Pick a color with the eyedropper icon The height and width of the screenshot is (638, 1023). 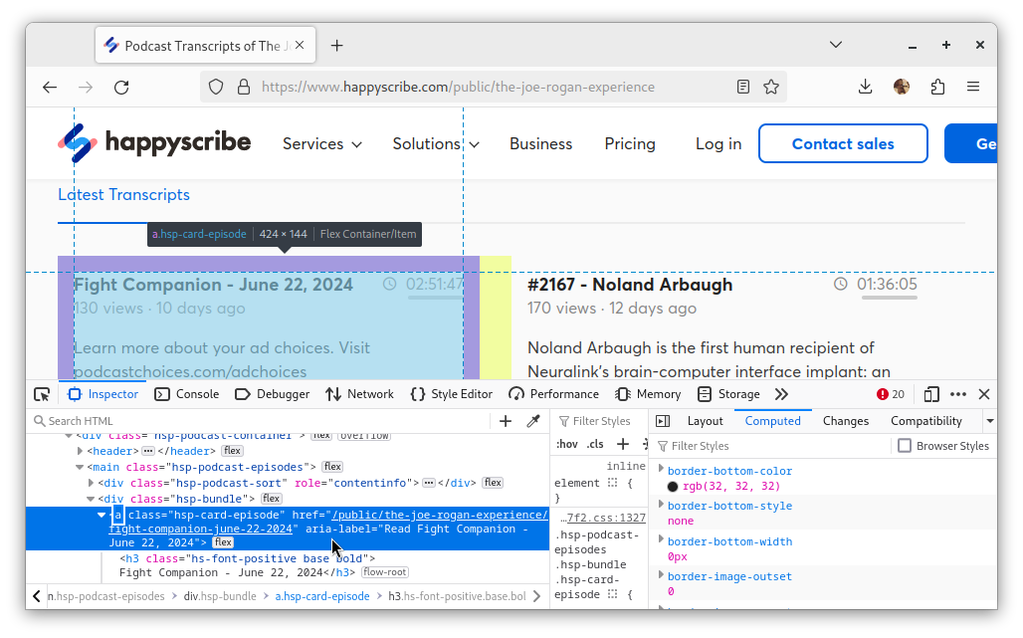point(533,421)
